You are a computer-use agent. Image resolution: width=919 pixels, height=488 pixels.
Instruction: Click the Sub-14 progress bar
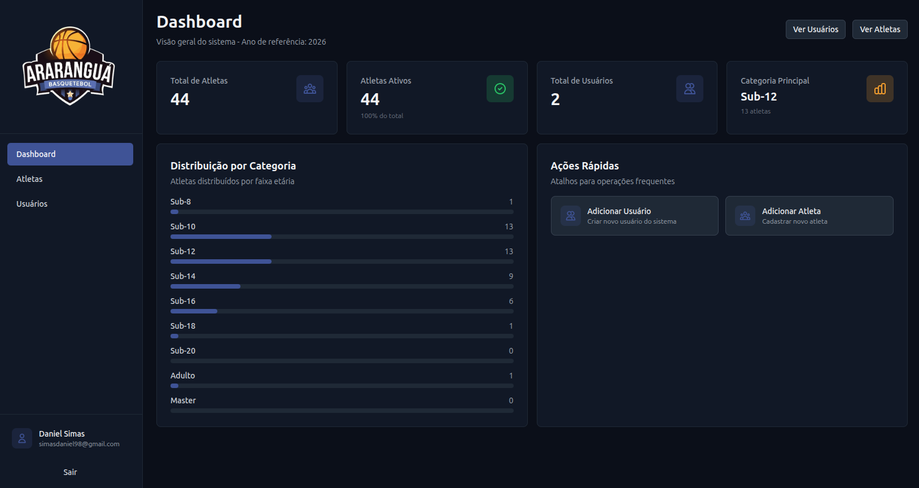(x=342, y=286)
